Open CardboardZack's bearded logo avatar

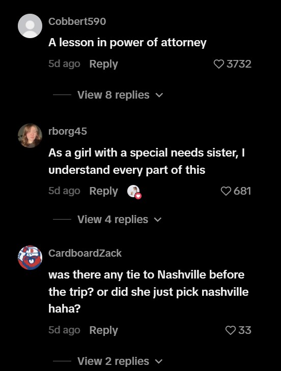point(30,258)
